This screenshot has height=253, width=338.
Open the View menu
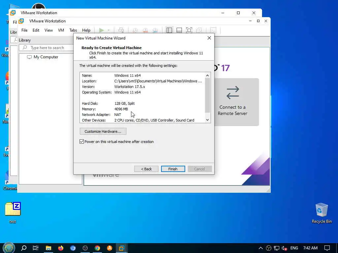[x=49, y=30]
